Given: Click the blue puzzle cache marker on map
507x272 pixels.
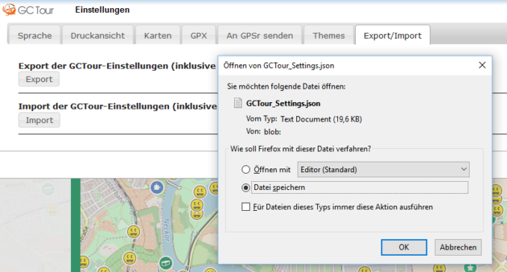Looking at the screenshot, I should coord(157,187).
